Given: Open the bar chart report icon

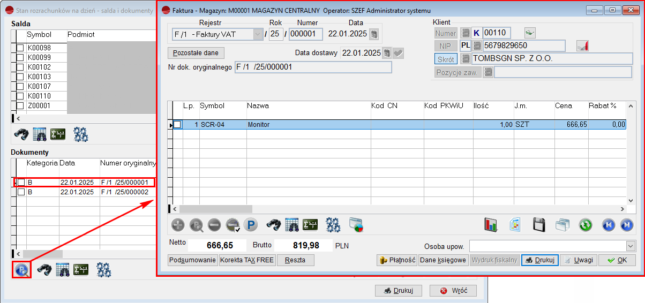Looking at the screenshot, I should click(491, 225).
